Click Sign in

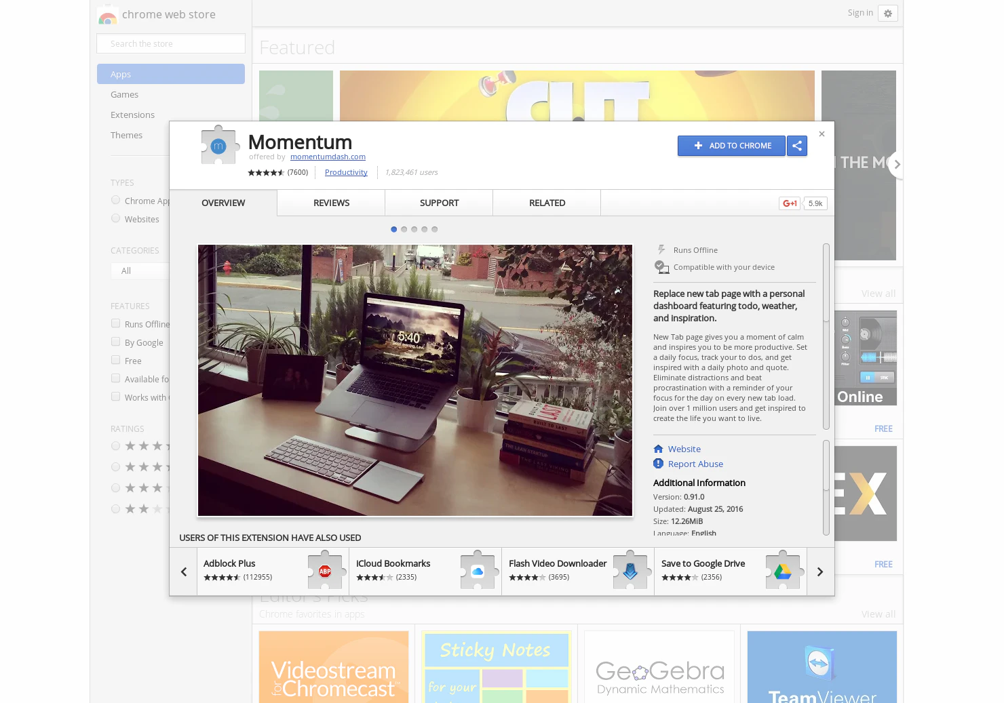pos(860,13)
